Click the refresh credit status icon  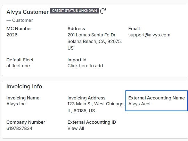[x=103, y=11]
